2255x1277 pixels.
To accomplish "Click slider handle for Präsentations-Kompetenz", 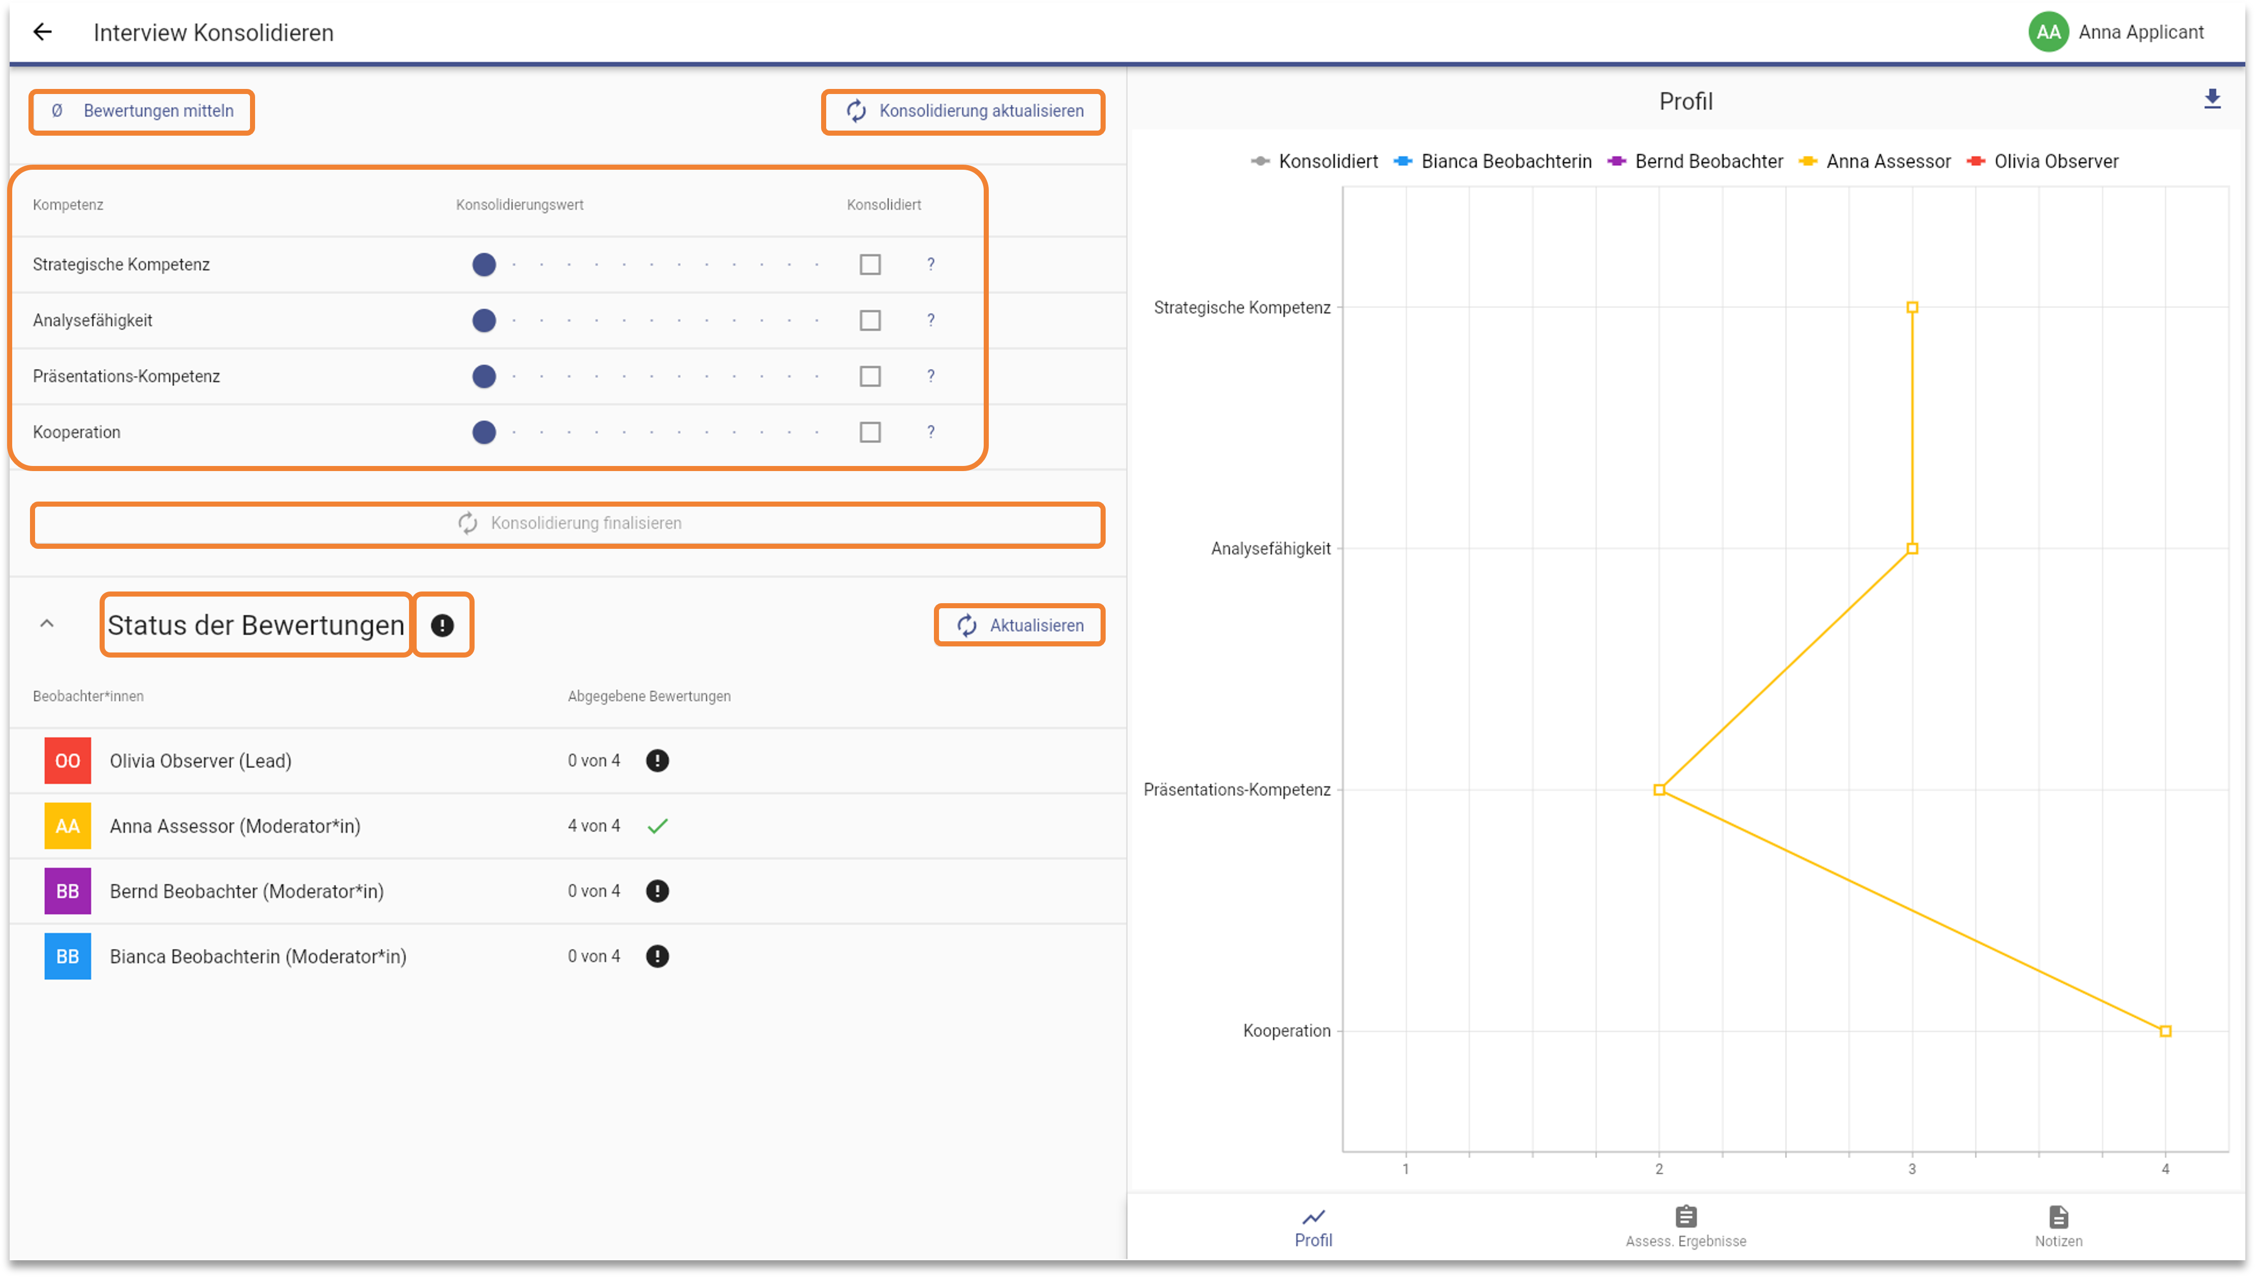I will (x=484, y=377).
